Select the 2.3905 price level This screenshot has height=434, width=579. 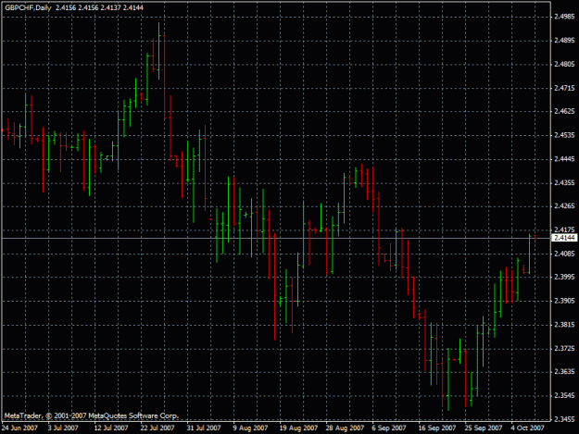coord(564,301)
